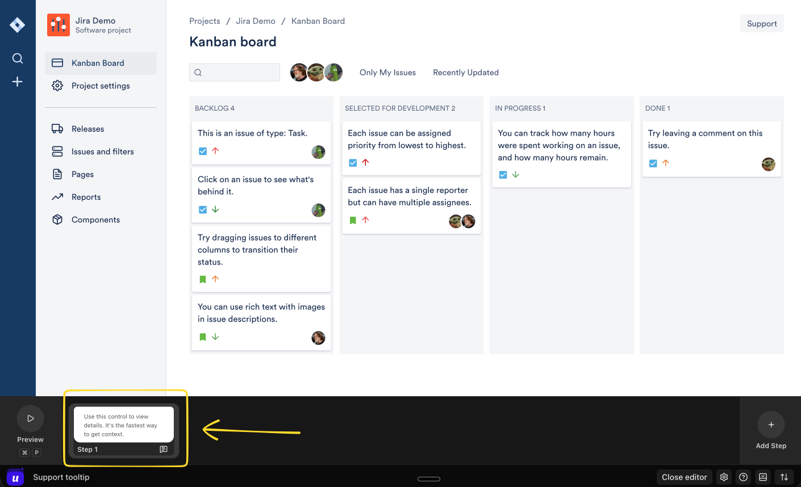
Task: Focus the board search input field
Action: click(x=235, y=72)
